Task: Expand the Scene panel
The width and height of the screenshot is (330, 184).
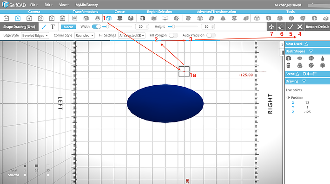Action: 297,74
